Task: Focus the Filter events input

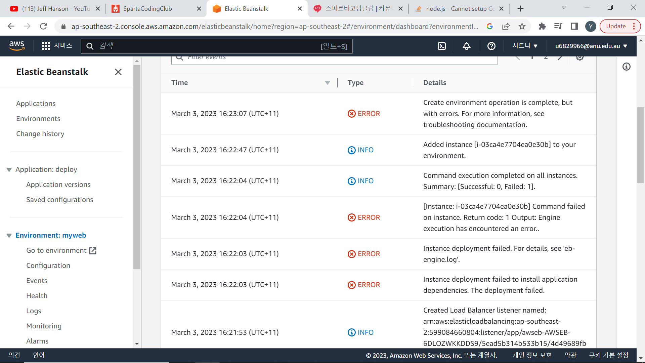Action: click(334, 60)
